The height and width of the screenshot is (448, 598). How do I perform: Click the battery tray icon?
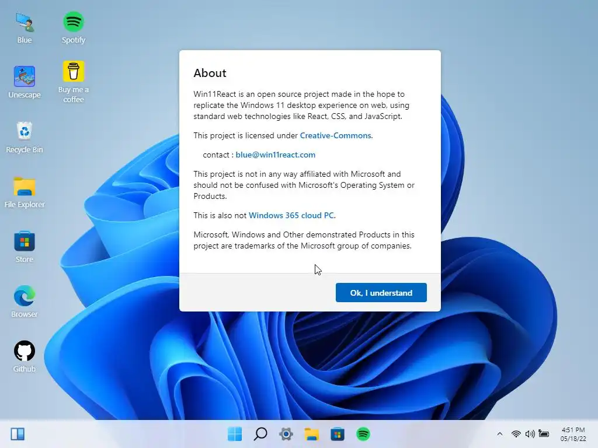point(544,434)
